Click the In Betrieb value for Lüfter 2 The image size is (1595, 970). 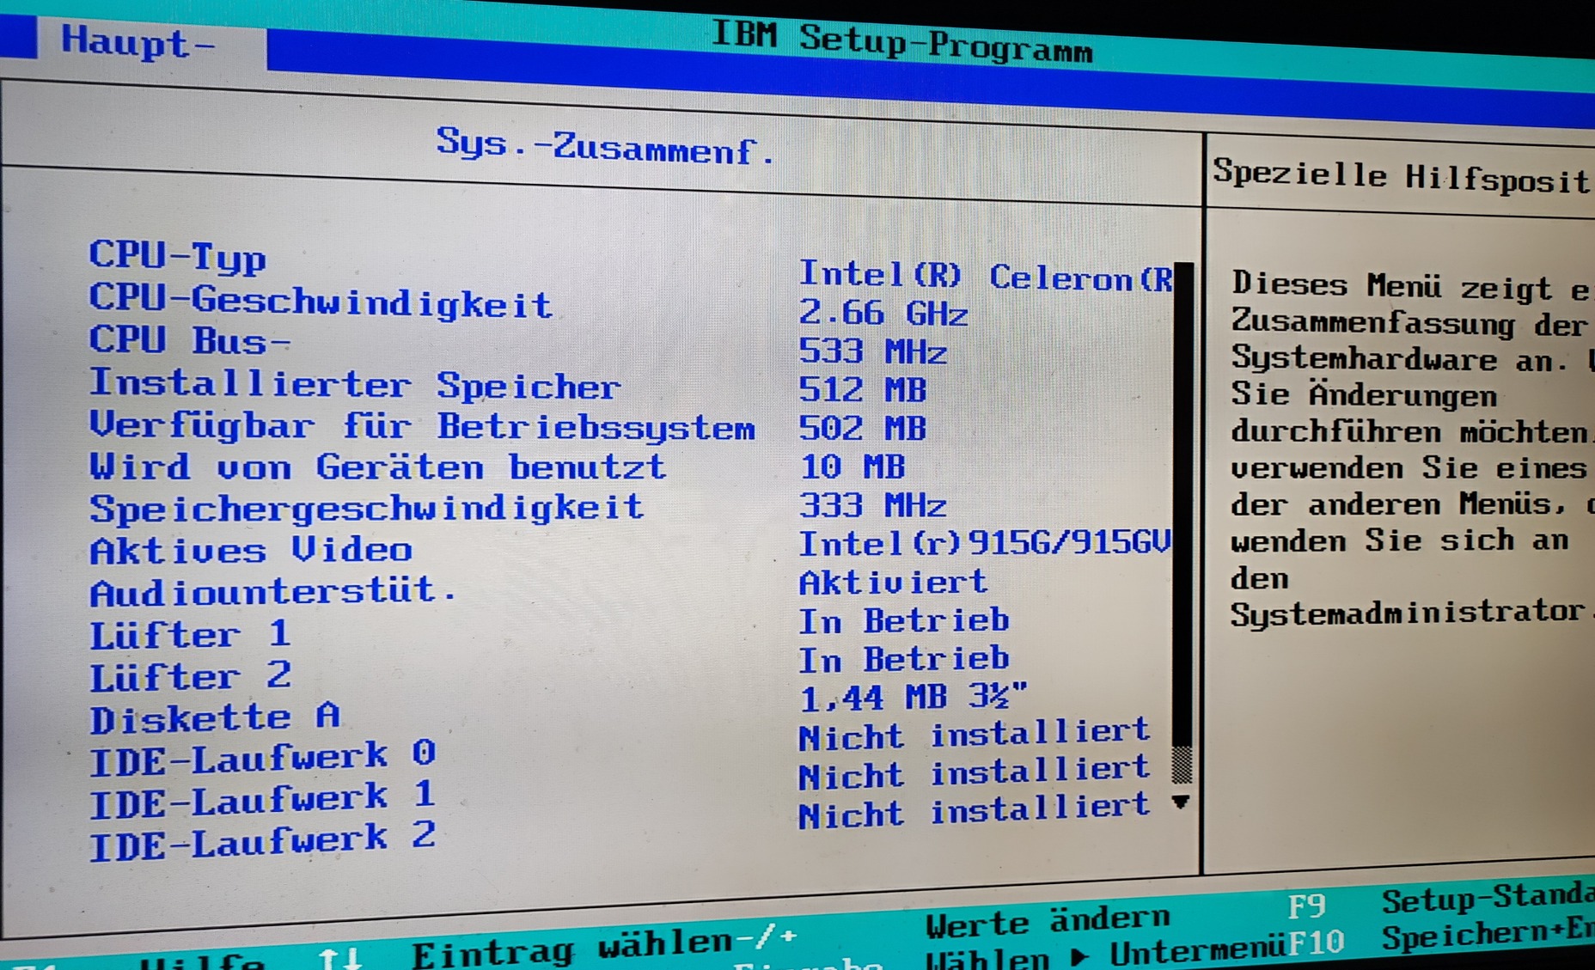904,659
